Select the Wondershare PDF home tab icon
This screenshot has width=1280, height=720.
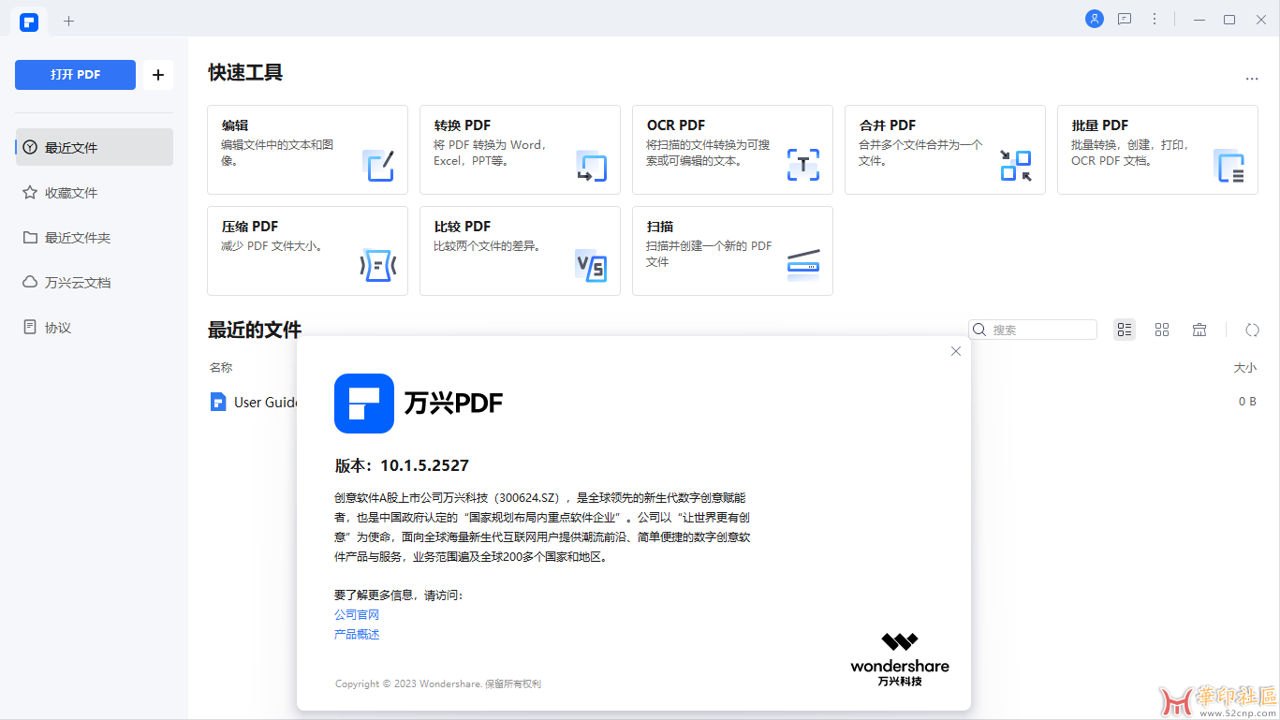29,21
